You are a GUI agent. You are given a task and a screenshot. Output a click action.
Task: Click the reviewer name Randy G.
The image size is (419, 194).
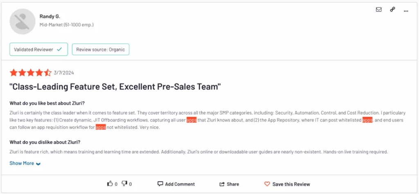coord(50,16)
